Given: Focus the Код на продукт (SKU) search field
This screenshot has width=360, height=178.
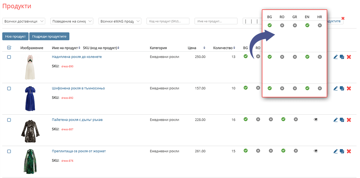Looking at the screenshot, I should [x=168, y=21].
